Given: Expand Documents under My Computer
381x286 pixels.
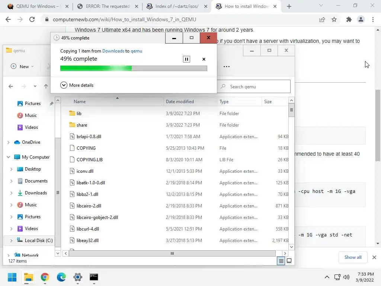Looking at the screenshot, I should (x=11, y=181).
